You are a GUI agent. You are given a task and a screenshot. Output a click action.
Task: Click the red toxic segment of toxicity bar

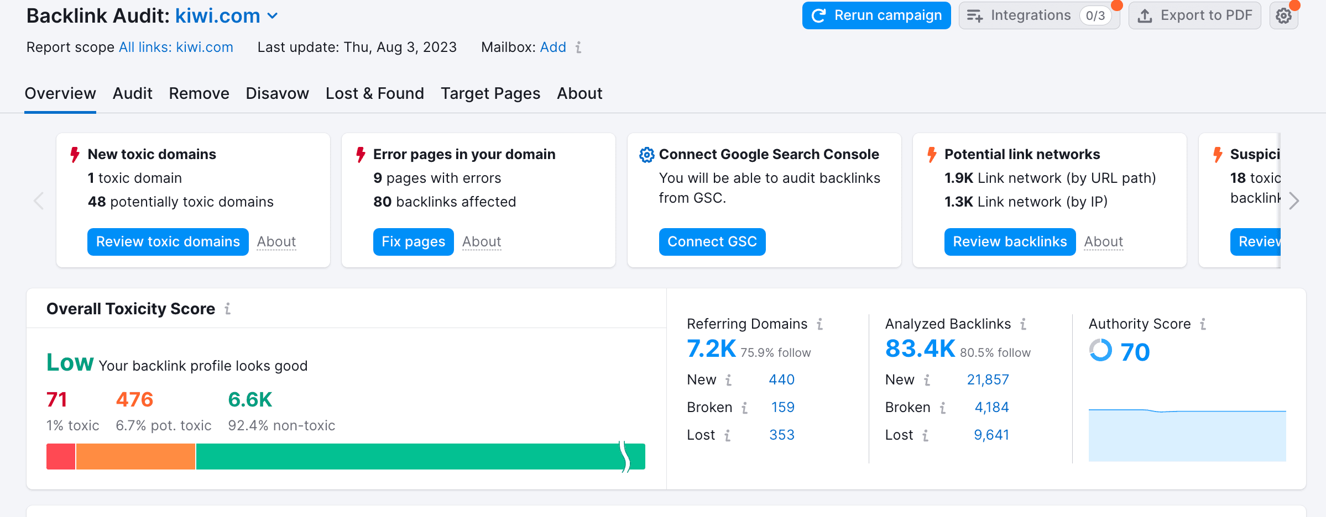click(x=61, y=457)
